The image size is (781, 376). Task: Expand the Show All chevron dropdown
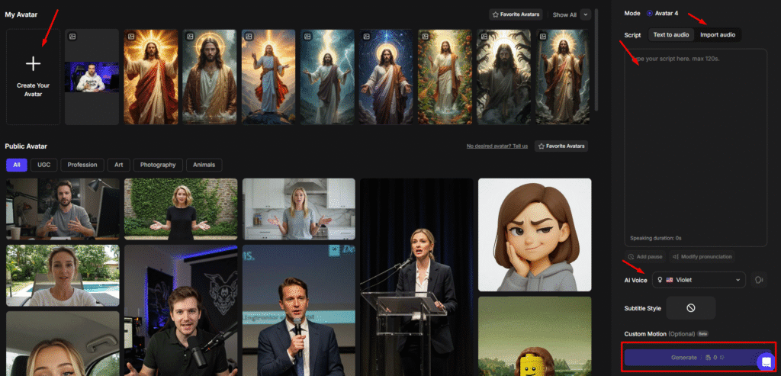coord(585,14)
